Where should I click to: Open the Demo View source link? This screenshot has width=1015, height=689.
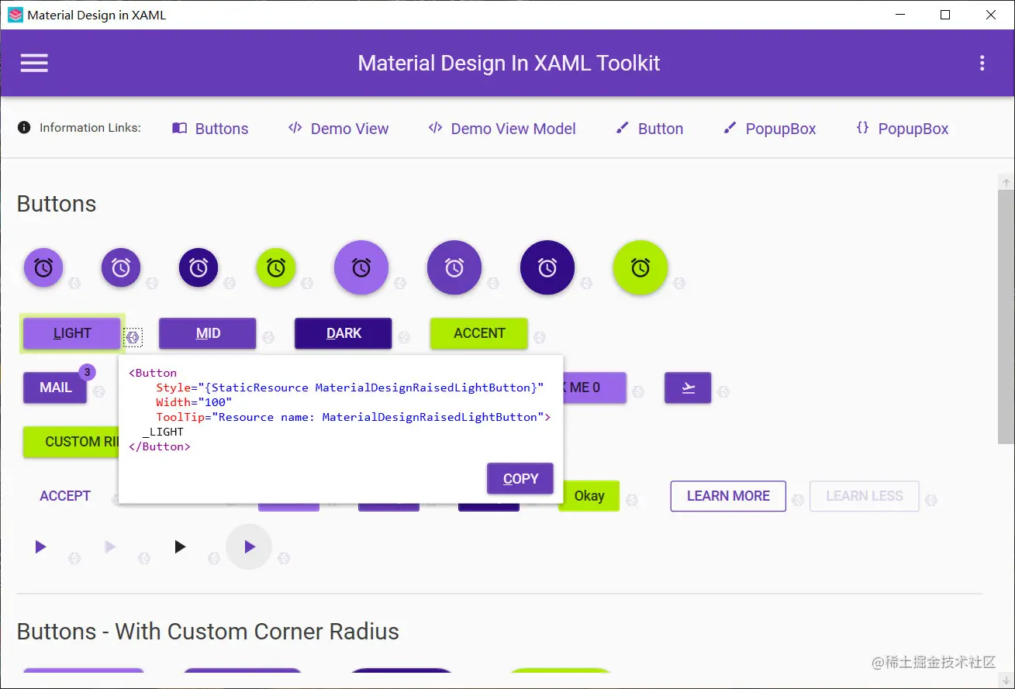pos(338,129)
